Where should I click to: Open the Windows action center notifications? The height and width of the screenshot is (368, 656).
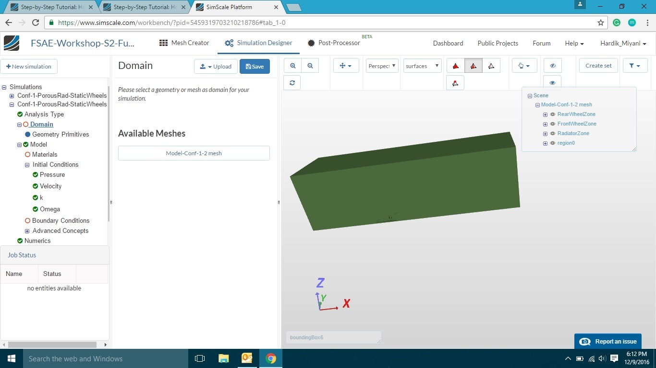pos(614,358)
